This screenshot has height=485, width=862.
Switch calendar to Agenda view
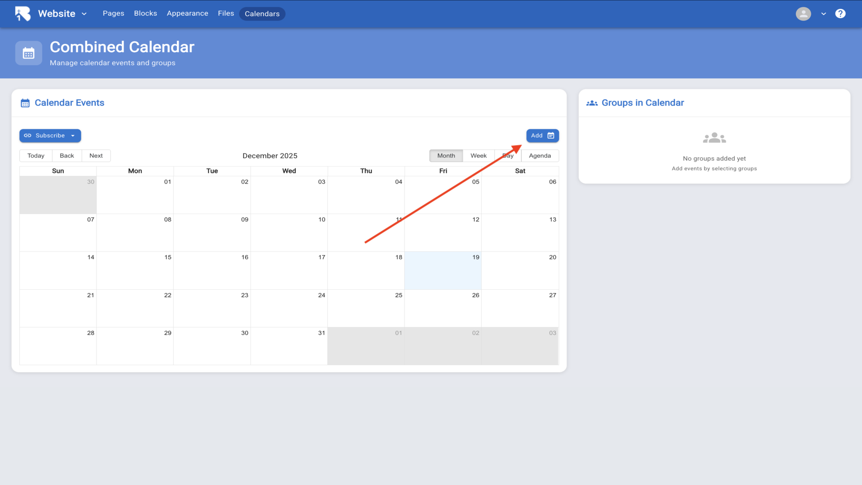(540, 156)
